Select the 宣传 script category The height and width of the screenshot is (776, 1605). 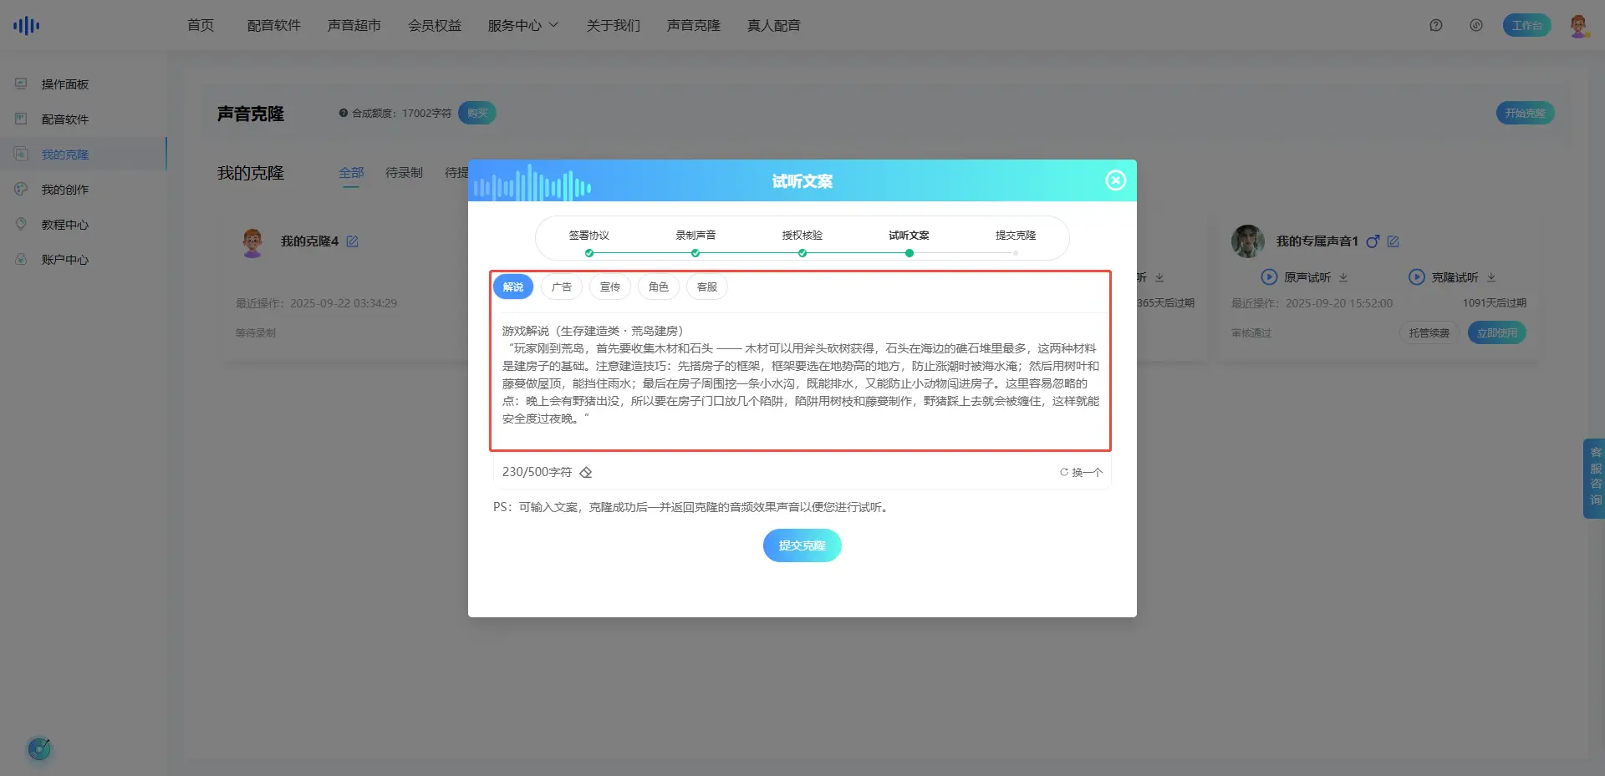[x=610, y=287]
